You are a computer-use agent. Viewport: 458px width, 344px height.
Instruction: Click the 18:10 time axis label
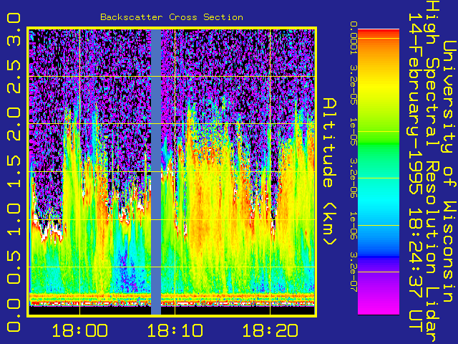pos(175,331)
